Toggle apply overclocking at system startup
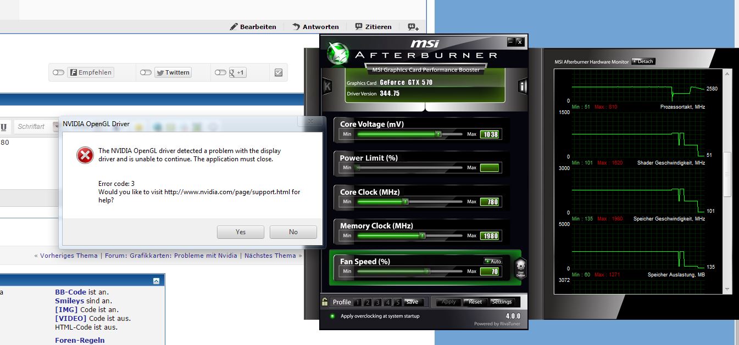The height and width of the screenshot is (345, 739). [332, 316]
